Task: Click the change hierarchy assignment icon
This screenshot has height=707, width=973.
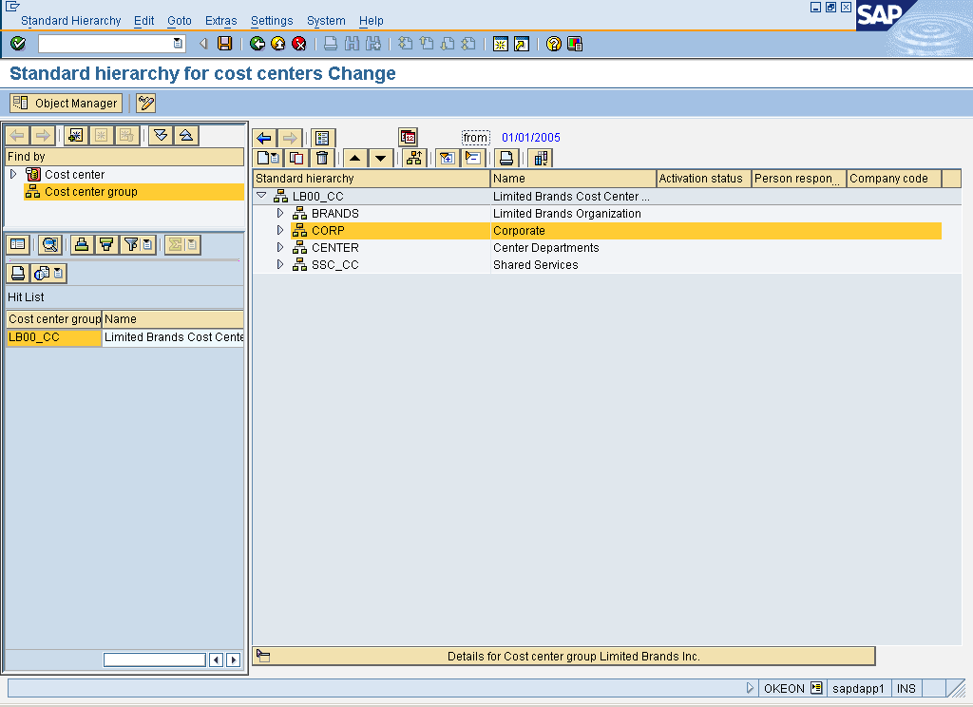Action: (x=414, y=159)
